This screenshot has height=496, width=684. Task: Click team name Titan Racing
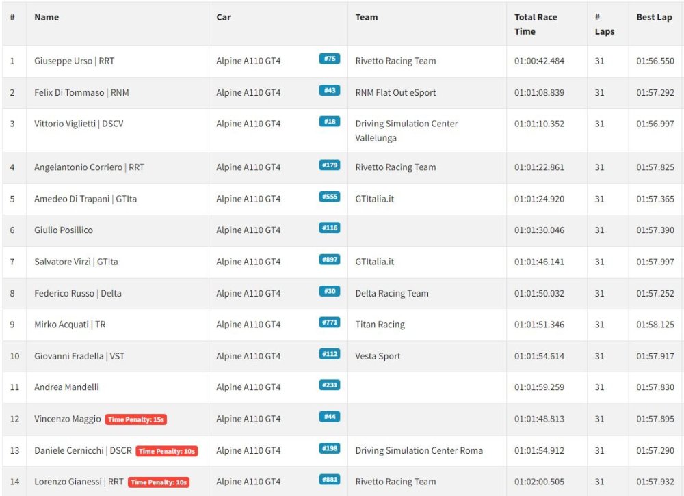click(x=380, y=325)
